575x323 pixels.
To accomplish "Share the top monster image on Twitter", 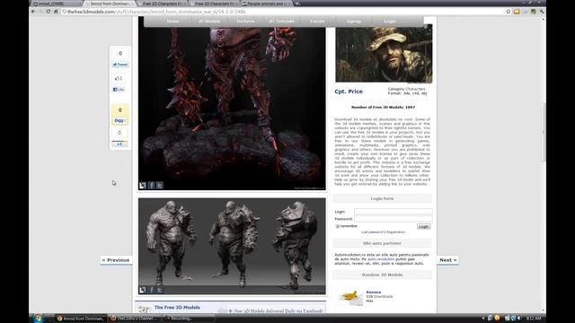I will (160, 186).
